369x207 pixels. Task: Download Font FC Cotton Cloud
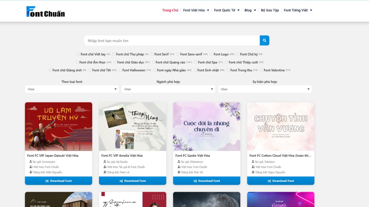point(281,181)
